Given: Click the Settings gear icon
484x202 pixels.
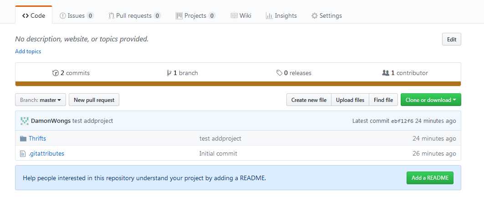Looking at the screenshot, I should coord(314,16).
